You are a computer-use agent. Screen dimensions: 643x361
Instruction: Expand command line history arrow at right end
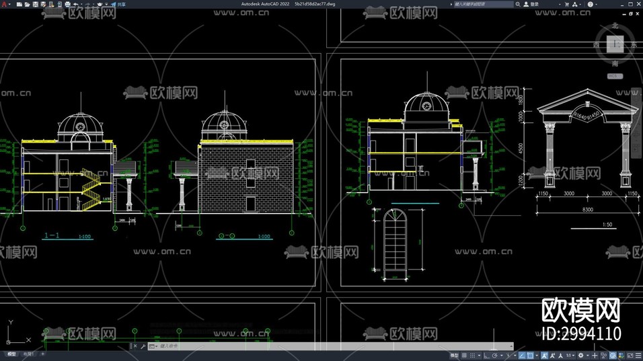511,346
